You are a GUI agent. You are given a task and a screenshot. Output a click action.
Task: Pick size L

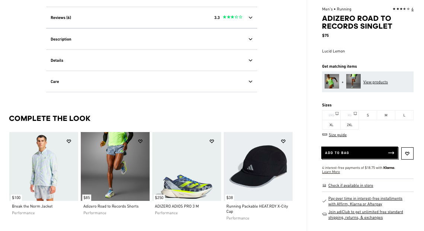tap(404, 115)
